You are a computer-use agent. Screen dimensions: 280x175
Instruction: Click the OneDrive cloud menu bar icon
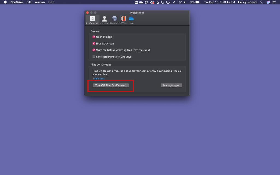point(141,2)
